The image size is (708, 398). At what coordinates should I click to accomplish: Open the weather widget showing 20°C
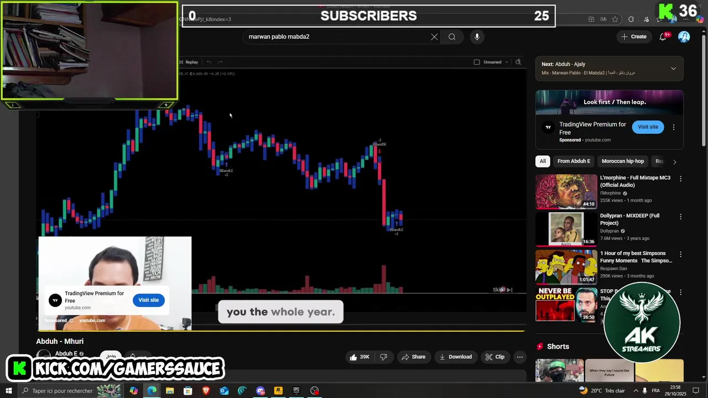(x=601, y=391)
